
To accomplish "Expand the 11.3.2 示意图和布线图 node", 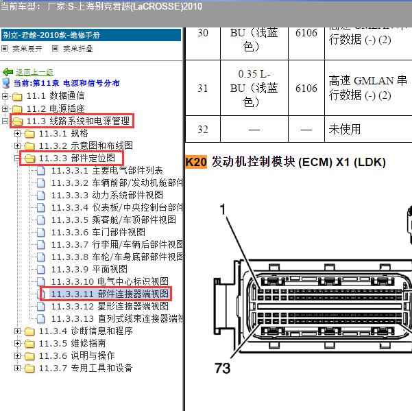I will click(x=17, y=145).
